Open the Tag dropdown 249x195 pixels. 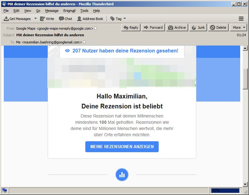point(118,19)
